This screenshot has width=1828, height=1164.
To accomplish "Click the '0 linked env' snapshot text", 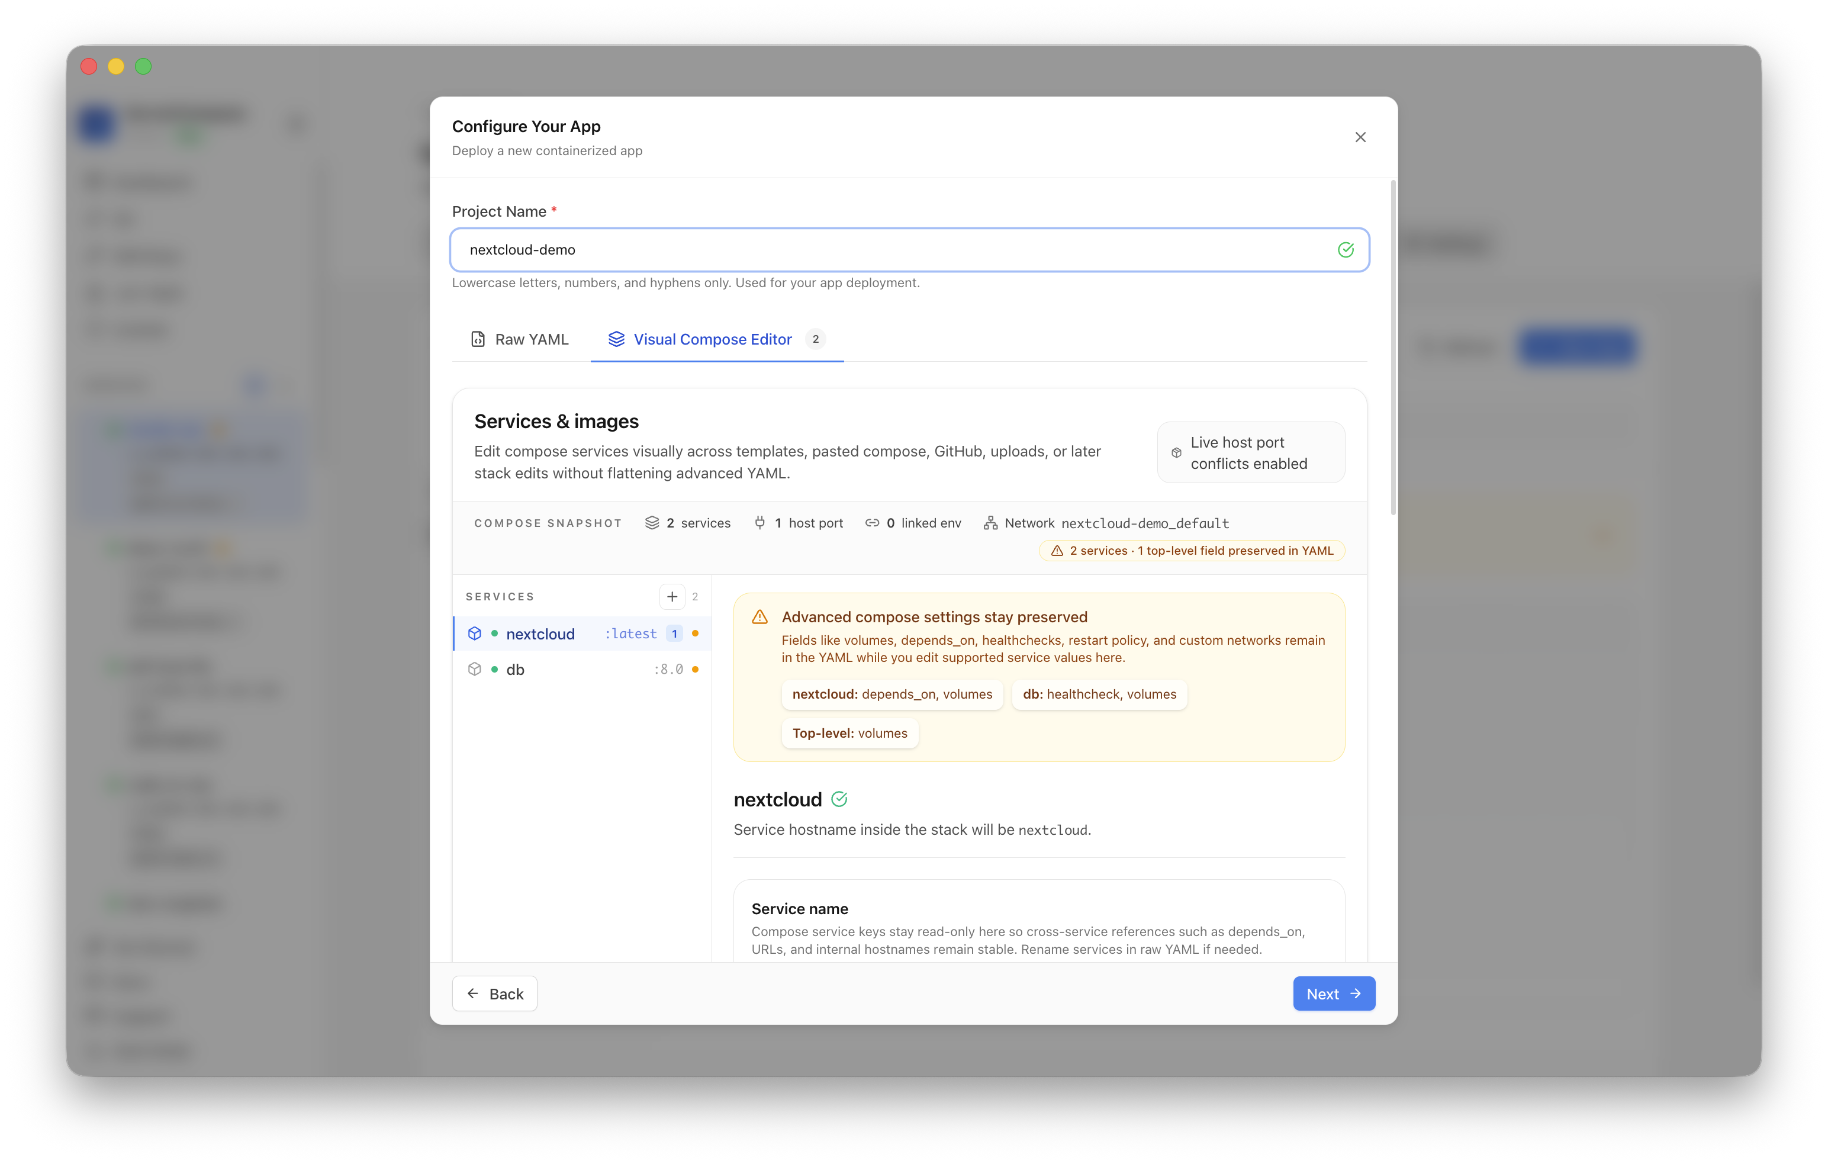I will pyautogui.click(x=924, y=523).
